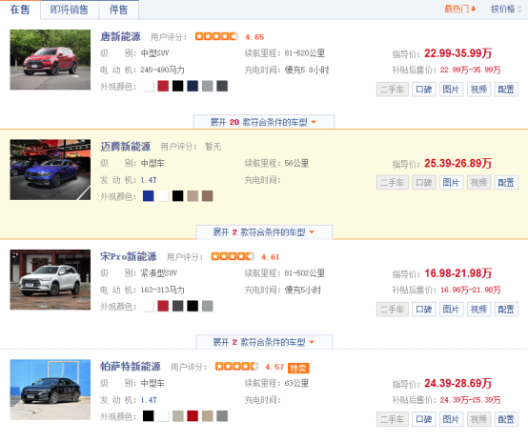
Task: Click 配置 button for 迈腾新能源
Action: click(x=506, y=183)
